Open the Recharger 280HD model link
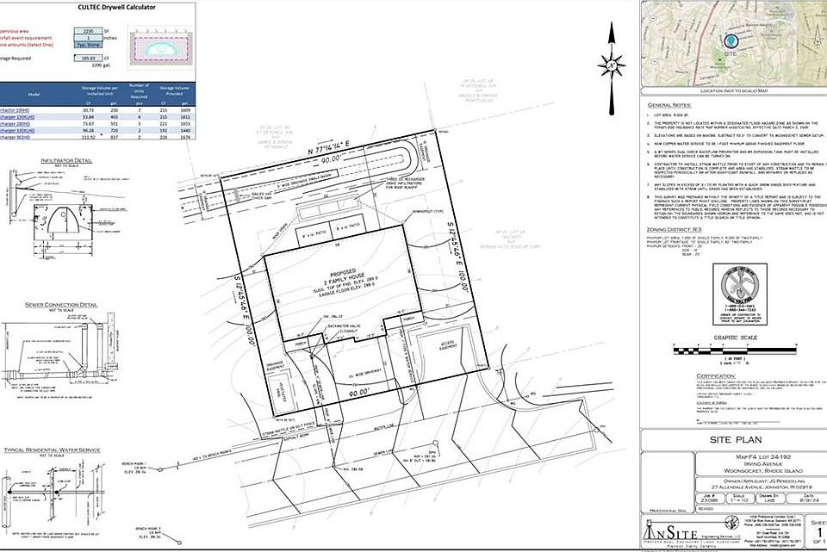This screenshot has width=827, height=552. [16, 124]
